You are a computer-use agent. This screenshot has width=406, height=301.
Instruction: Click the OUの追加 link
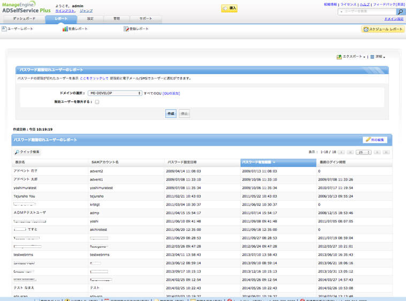[x=171, y=93]
